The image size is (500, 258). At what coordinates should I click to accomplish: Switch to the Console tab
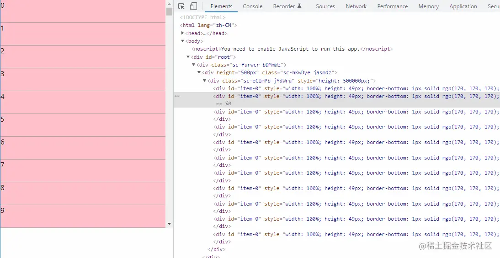253,6
